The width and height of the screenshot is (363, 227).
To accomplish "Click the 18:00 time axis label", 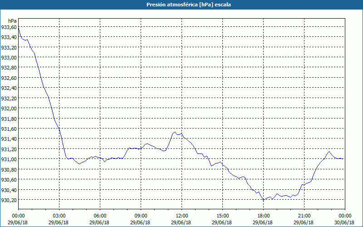I will point(263,216).
